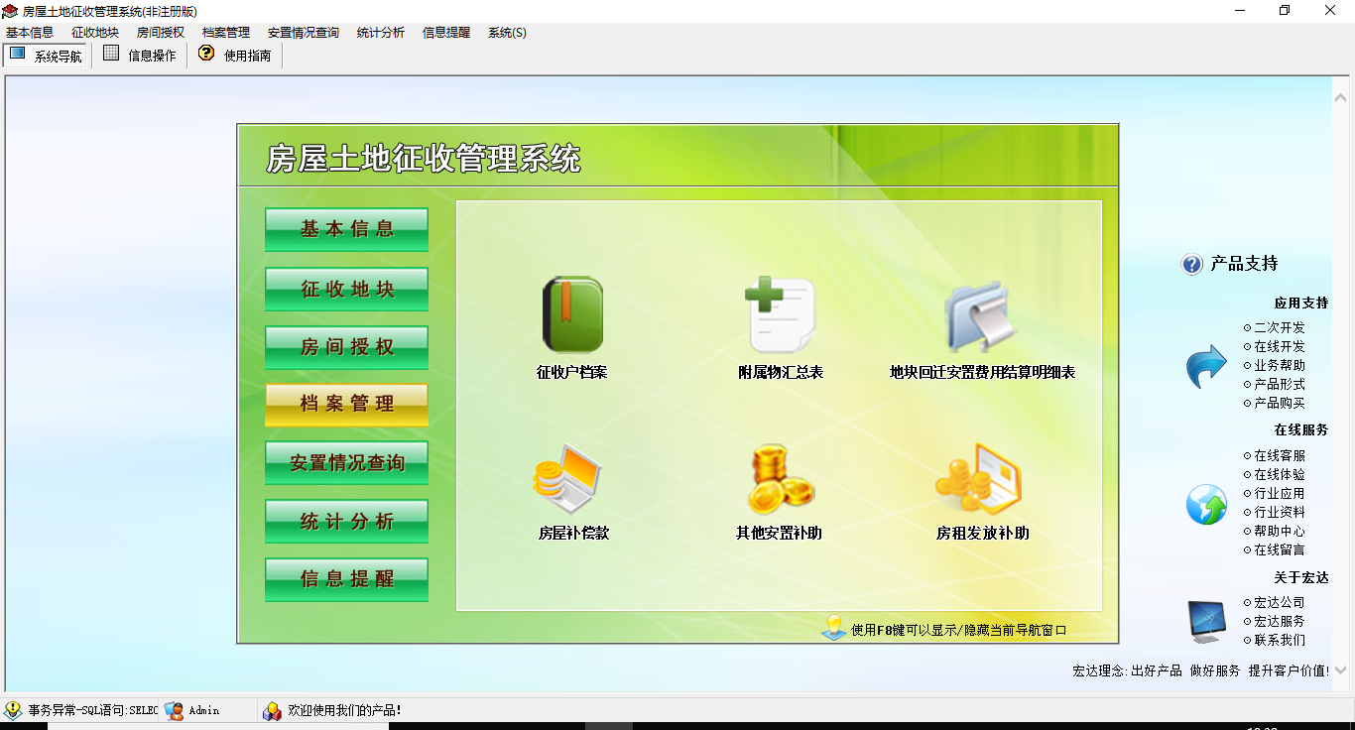Click the Admin user icon in status bar
The image size is (1355, 730).
pos(175,710)
